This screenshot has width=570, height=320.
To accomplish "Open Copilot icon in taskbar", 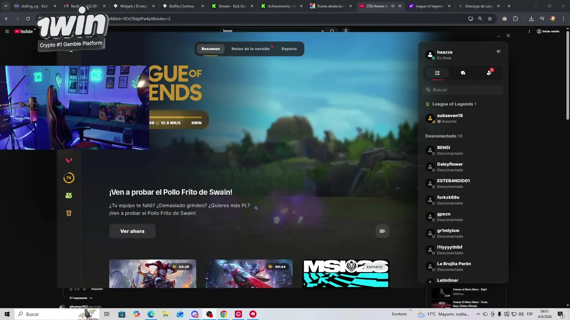I will [x=136, y=314].
